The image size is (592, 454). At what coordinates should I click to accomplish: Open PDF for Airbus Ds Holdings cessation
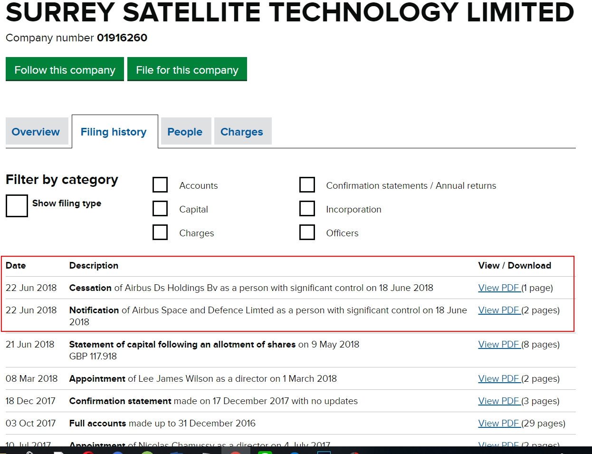[499, 288]
